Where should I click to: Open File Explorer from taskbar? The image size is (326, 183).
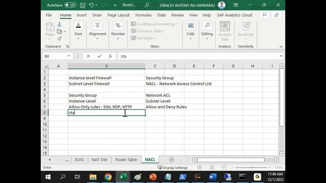(x=93, y=177)
